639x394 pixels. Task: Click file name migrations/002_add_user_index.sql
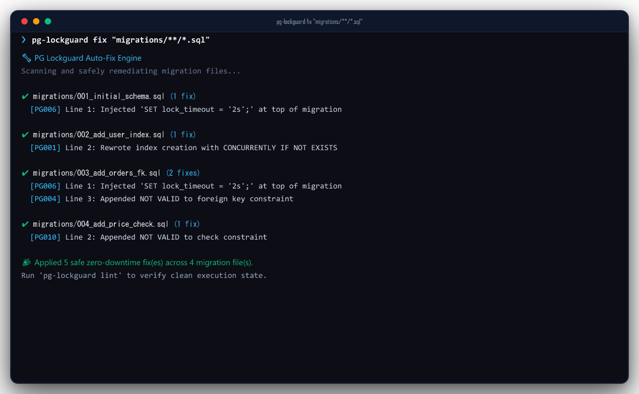(x=99, y=135)
